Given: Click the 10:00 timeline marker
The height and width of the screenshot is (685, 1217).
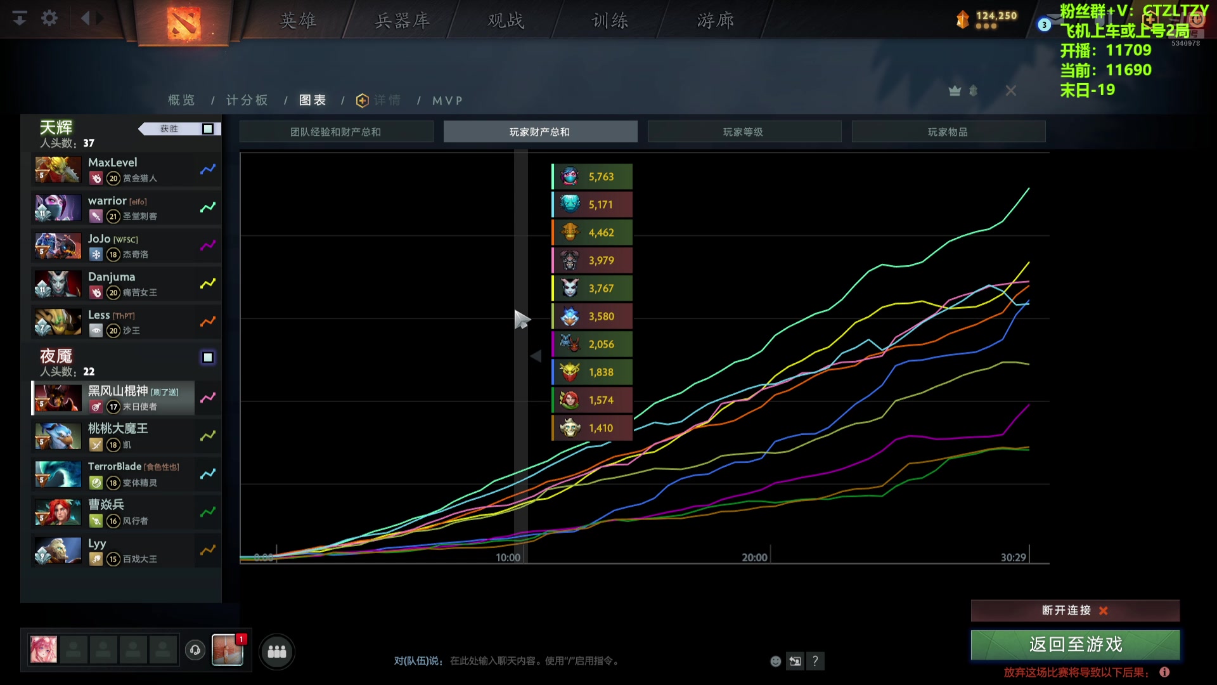Looking at the screenshot, I should coord(508,557).
